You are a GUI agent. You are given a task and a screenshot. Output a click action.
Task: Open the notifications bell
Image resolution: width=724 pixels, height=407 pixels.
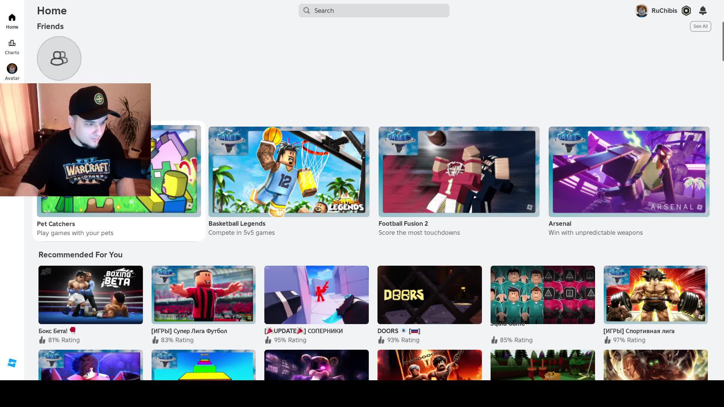pyautogui.click(x=703, y=11)
